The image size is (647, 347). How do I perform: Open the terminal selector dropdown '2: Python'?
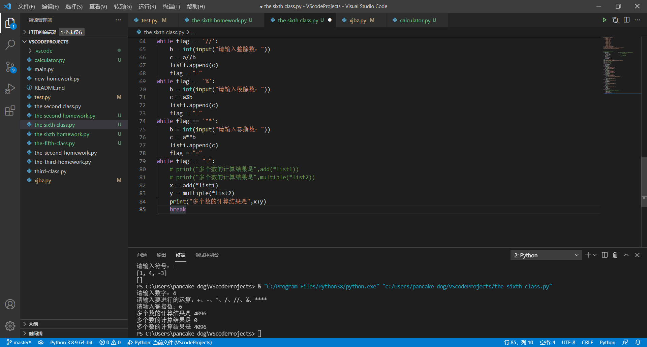546,255
